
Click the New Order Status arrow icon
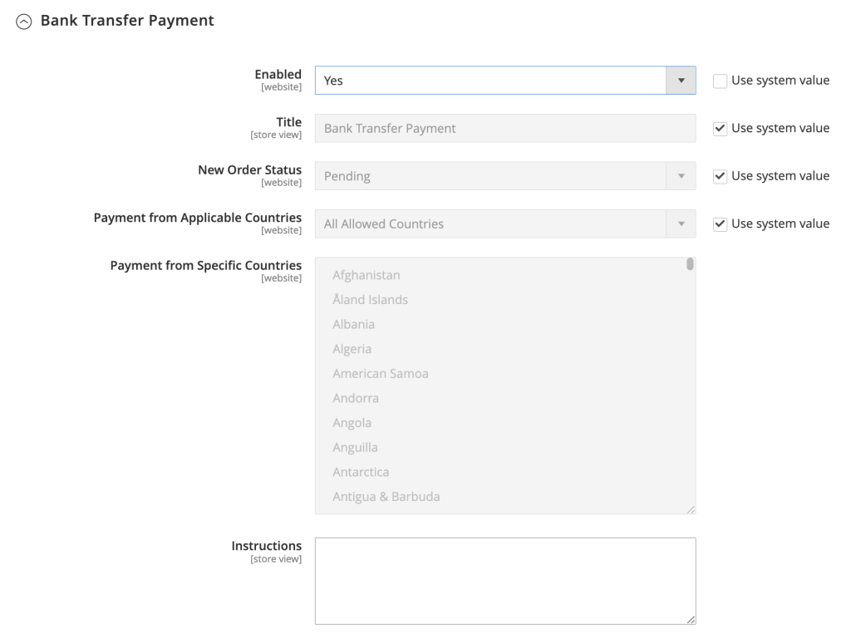tap(681, 175)
